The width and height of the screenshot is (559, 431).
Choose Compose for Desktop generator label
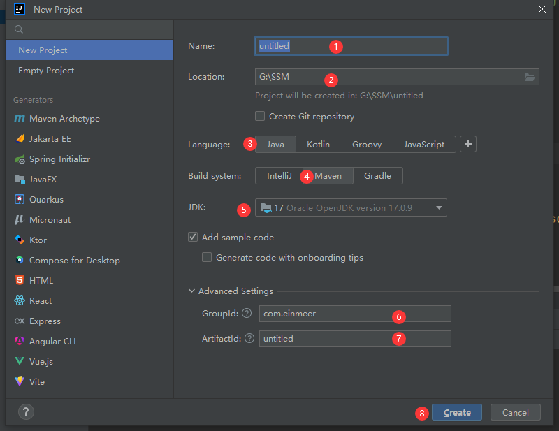click(x=75, y=261)
